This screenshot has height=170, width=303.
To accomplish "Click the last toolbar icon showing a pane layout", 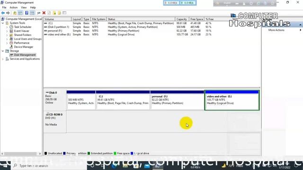I will click(x=64, y=13).
